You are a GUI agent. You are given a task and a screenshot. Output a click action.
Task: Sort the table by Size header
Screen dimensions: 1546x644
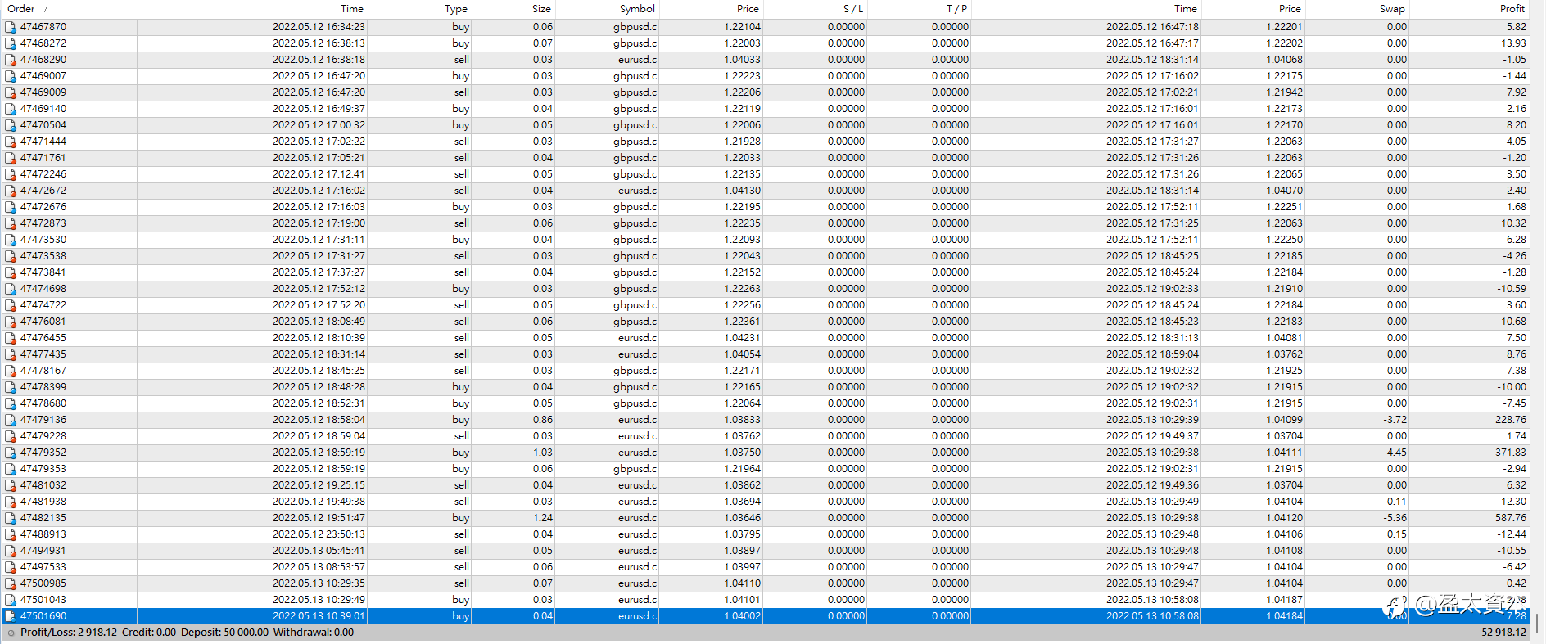click(541, 9)
